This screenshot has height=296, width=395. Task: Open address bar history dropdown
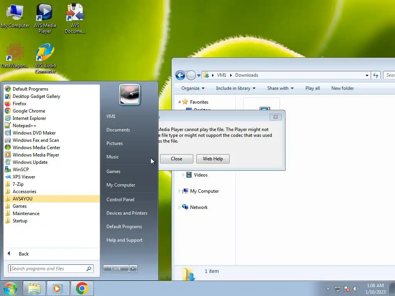tap(367, 75)
